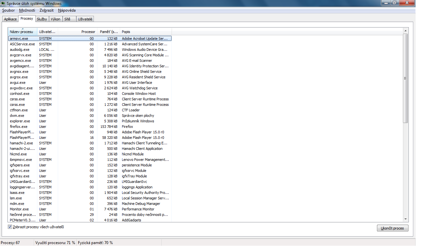Click 'Hamachi Client Application' description

pyautogui.click(x=142, y=149)
